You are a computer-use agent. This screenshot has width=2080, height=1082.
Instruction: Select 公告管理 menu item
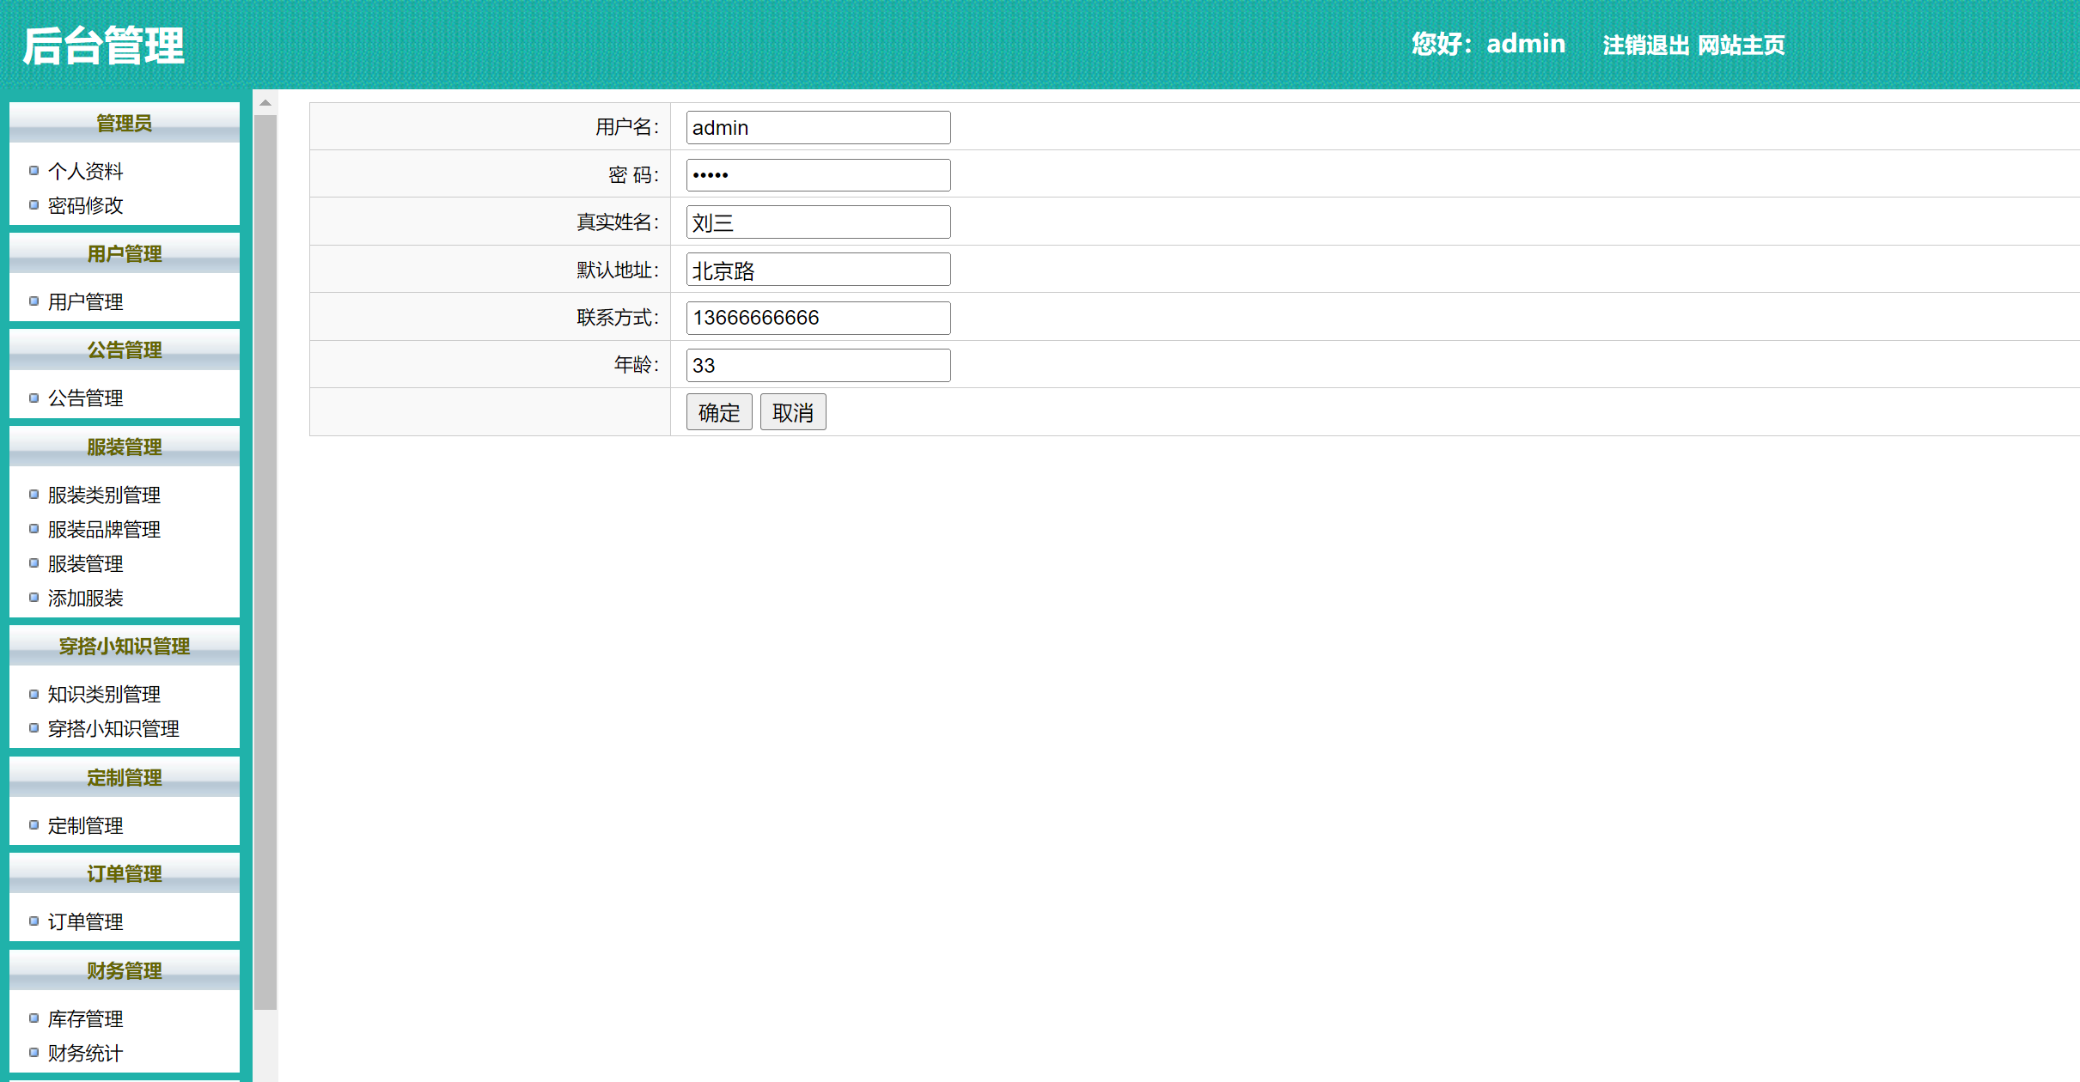click(x=85, y=398)
